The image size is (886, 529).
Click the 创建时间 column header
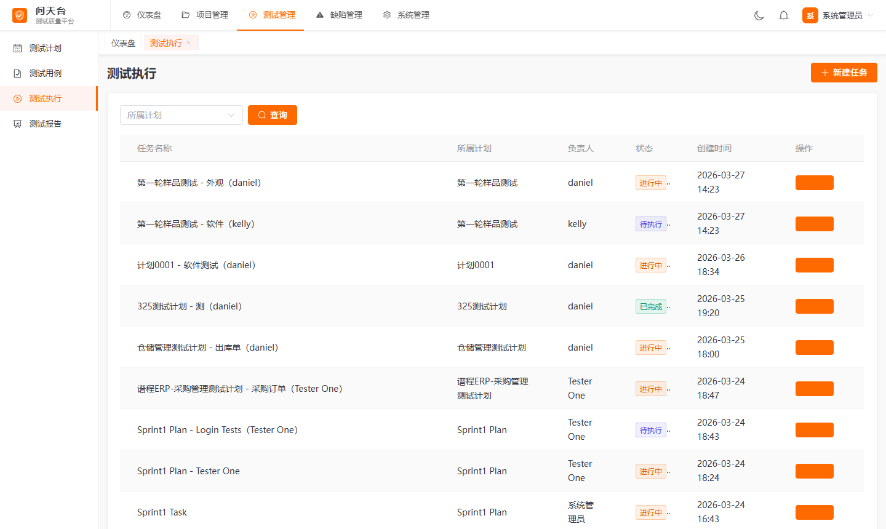click(x=714, y=148)
